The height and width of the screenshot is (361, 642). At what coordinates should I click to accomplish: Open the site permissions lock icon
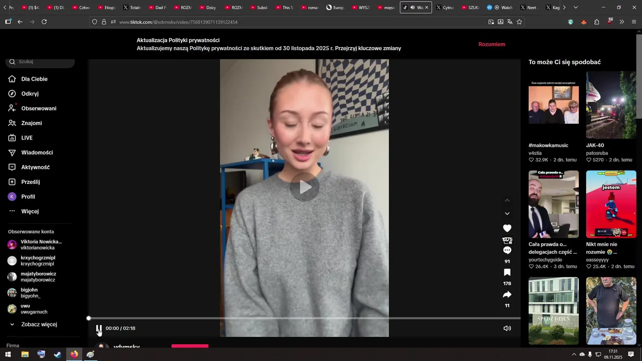point(104,22)
